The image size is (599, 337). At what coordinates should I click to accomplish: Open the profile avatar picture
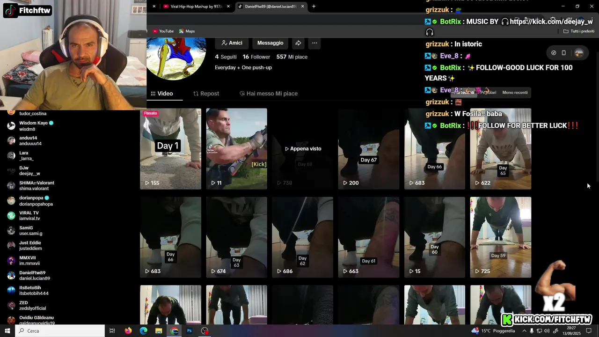click(x=176, y=58)
